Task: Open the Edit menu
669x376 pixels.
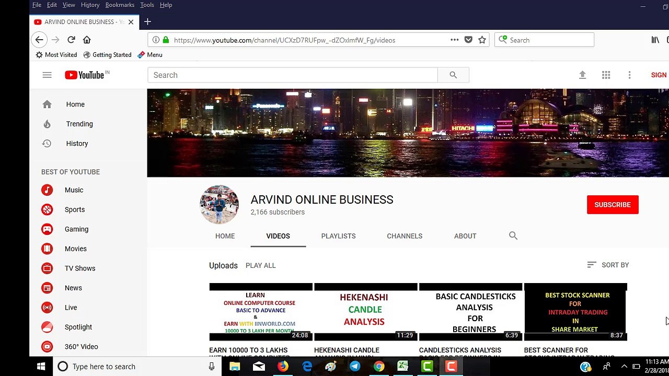Action: coord(52,5)
